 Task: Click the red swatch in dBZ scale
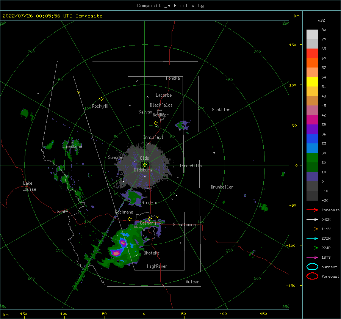pos(312,53)
